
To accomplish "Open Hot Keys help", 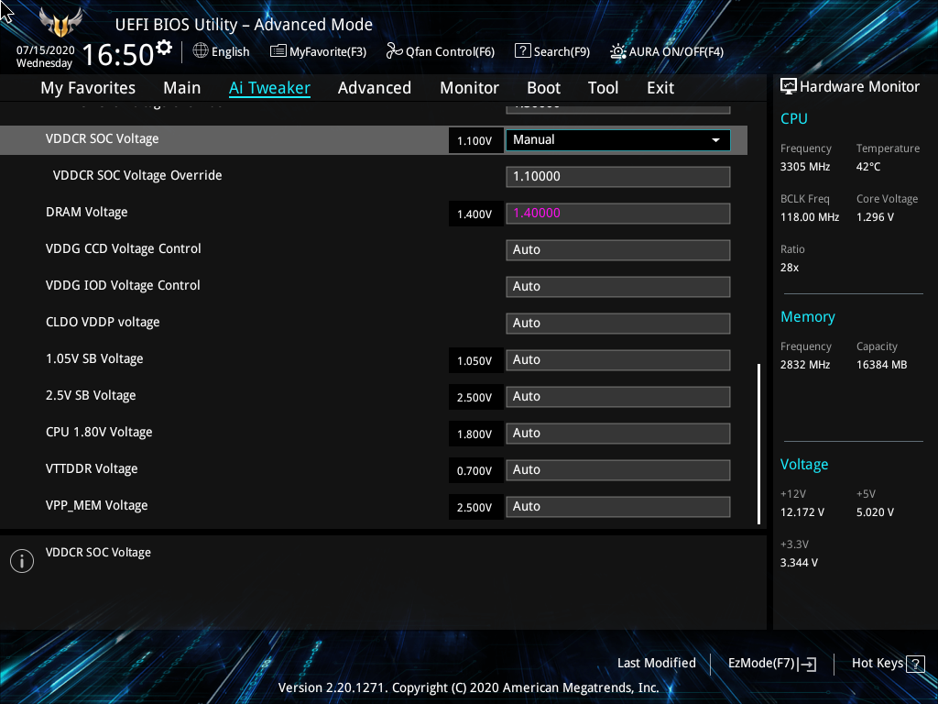I will tap(888, 664).
